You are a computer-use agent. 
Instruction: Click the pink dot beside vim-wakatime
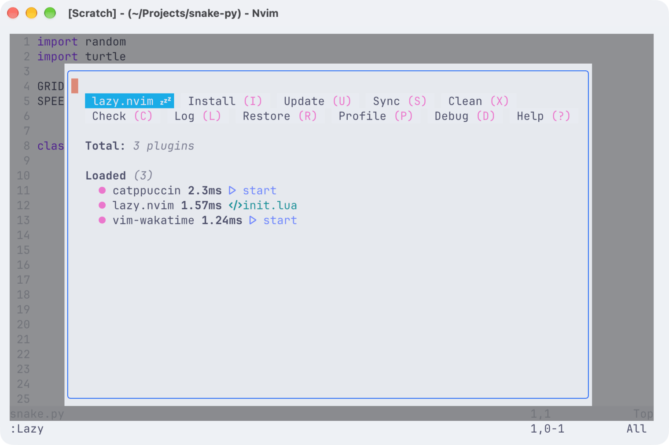[x=102, y=220]
